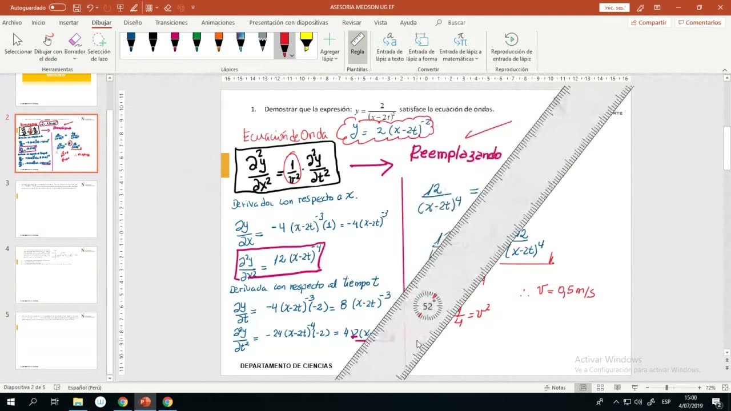The width and height of the screenshot is (731, 411).
Task: Open Entrada de lápiz a matemáticas dropdown
Action: click(460, 47)
